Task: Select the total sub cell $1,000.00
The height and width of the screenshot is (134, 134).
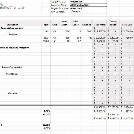Action: pos(127,31)
